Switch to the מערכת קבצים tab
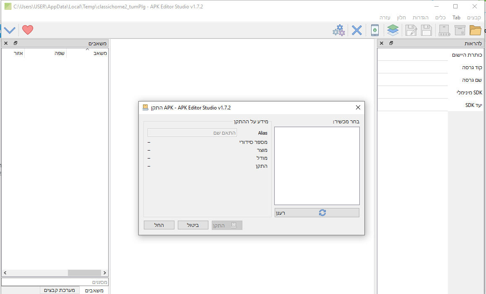 click(59, 290)
